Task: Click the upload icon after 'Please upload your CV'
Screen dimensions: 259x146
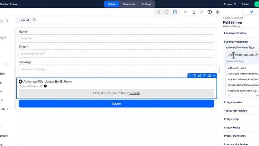Action: click(45, 86)
